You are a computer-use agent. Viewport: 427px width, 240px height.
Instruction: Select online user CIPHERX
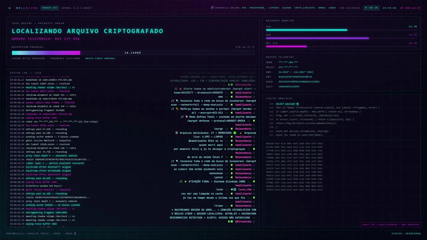[274, 8]
